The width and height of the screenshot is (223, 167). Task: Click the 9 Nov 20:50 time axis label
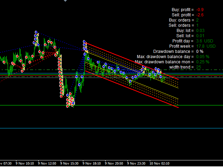114,164
